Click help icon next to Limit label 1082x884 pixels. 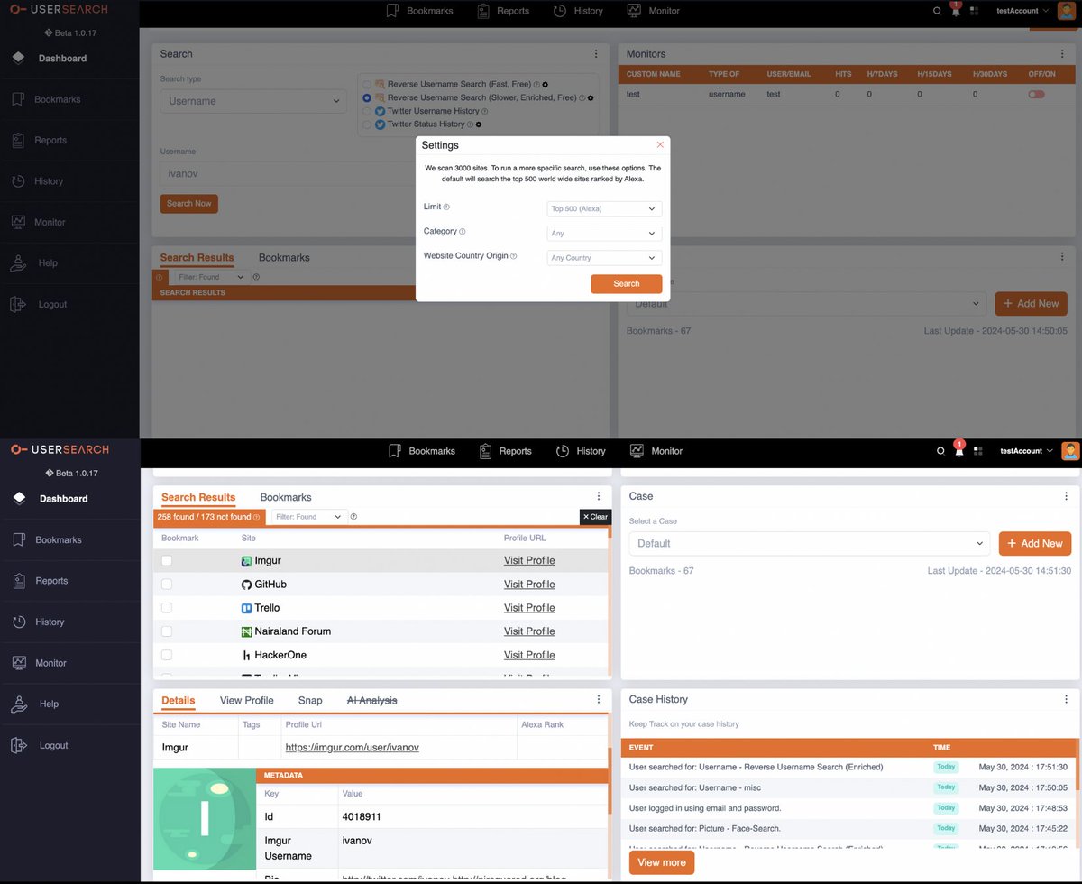446,207
